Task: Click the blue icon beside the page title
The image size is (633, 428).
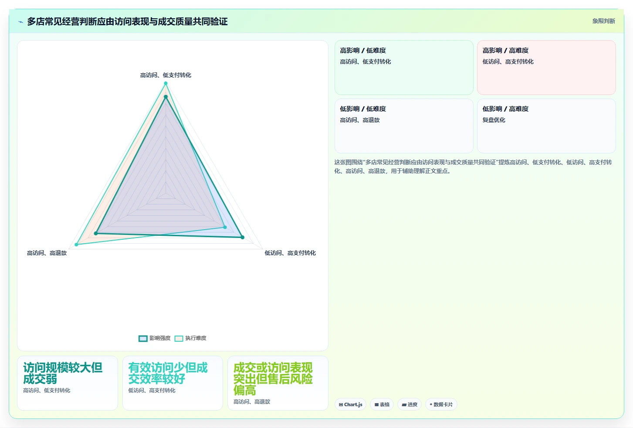Action: [20, 22]
